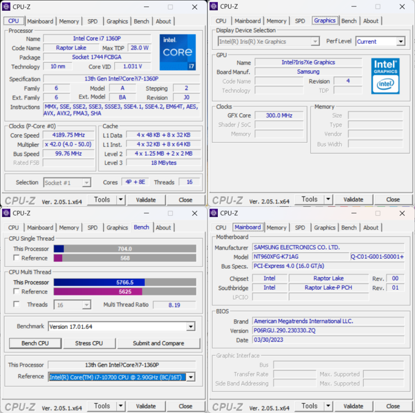The height and width of the screenshot is (413, 415).
Task: Select the Memory tab in the Graphics-tab window
Action: [x=276, y=21]
